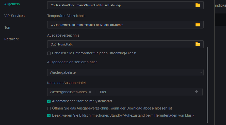
Task: Switch to the Ton settings section
Action: coord(7,27)
